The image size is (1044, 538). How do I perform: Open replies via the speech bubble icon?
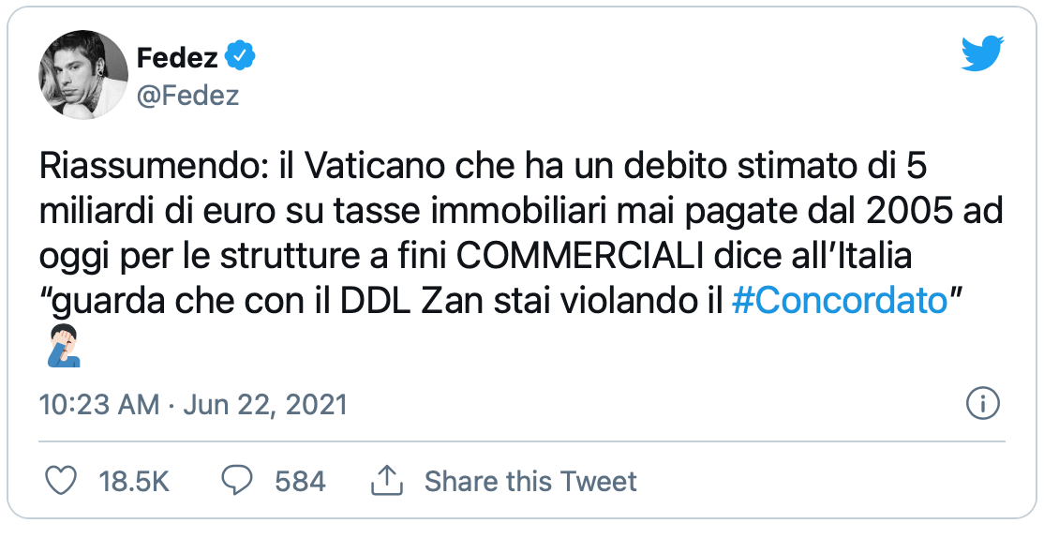[x=236, y=481]
